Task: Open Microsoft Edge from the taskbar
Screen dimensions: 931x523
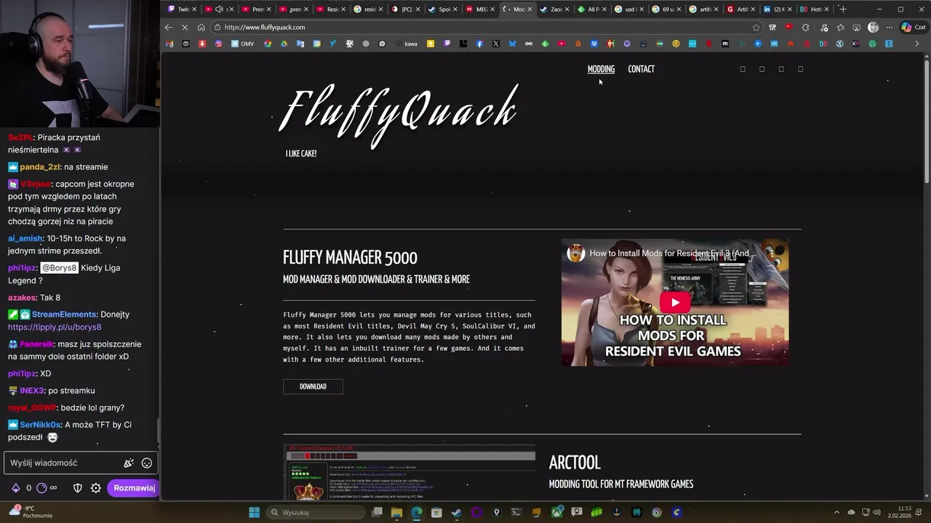Action: pos(416,512)
